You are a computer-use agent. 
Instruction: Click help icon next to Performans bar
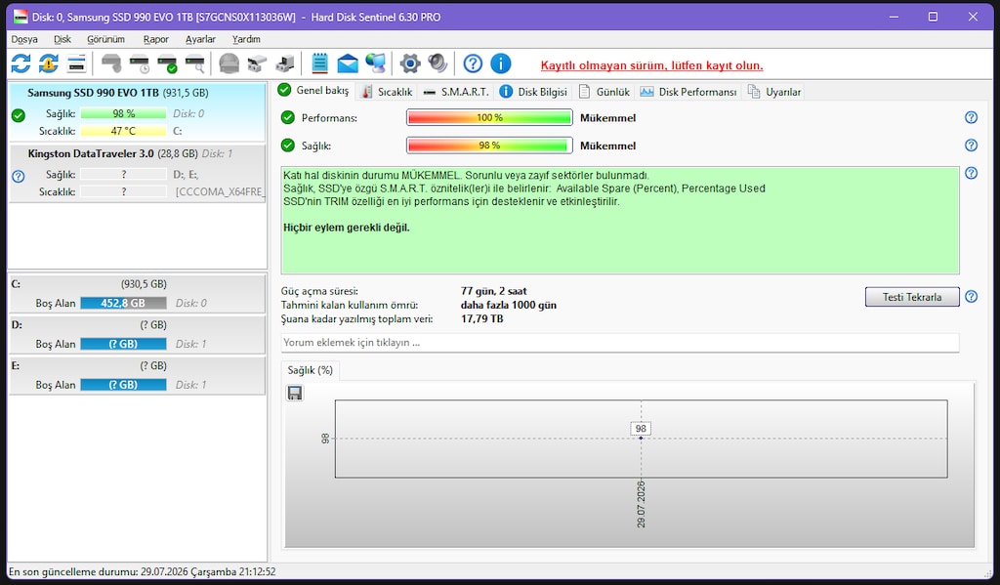971,117
